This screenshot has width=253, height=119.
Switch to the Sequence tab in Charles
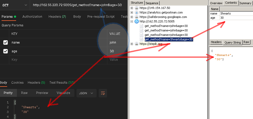point(152,3)
